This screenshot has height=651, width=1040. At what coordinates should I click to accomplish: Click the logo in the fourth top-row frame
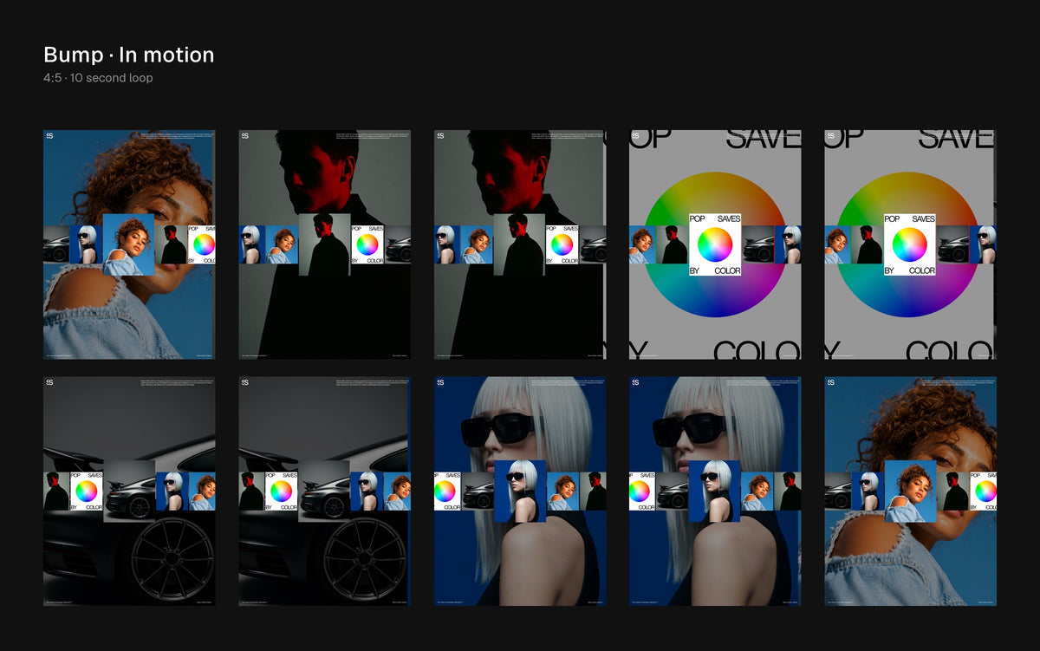635,136
